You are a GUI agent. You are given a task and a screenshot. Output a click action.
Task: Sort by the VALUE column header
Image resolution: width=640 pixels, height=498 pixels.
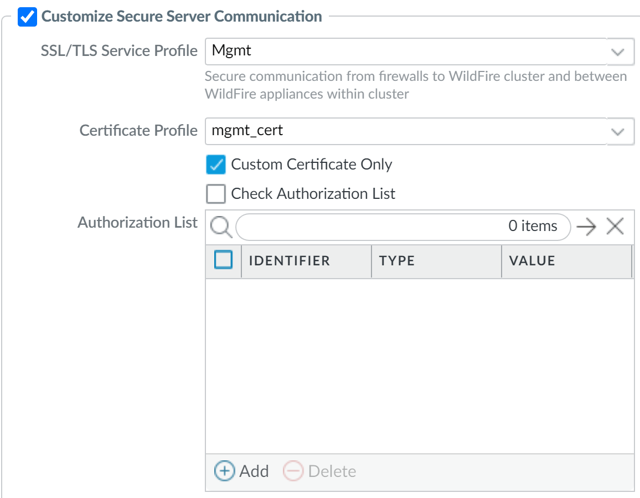pos(532,261)
